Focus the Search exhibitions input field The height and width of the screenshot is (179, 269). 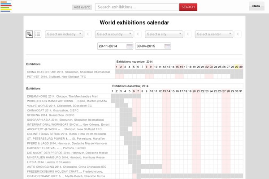(137, 7)
